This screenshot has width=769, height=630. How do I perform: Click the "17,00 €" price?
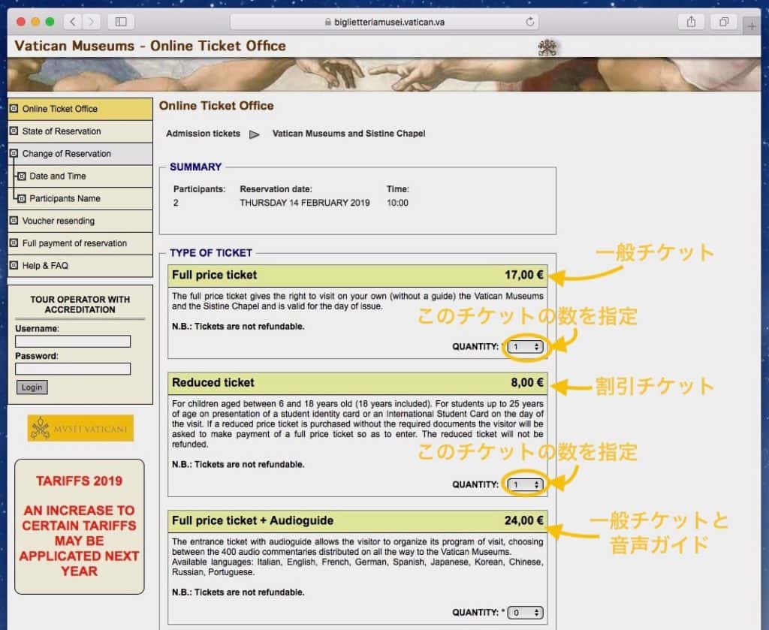[x=523, y=275]
